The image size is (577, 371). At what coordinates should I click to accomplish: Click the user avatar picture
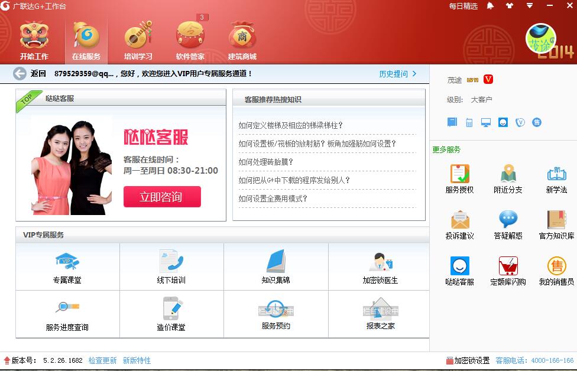540,38
